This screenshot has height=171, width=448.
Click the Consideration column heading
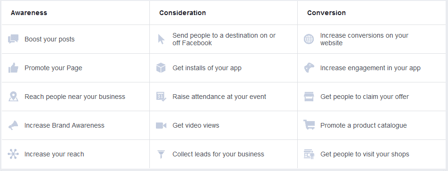tap(182, 13)
